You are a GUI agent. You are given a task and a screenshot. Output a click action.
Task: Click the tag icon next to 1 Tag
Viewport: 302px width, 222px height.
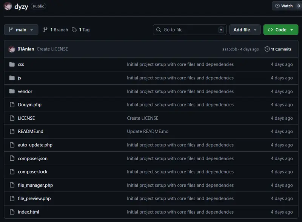(x=74, y=30)
